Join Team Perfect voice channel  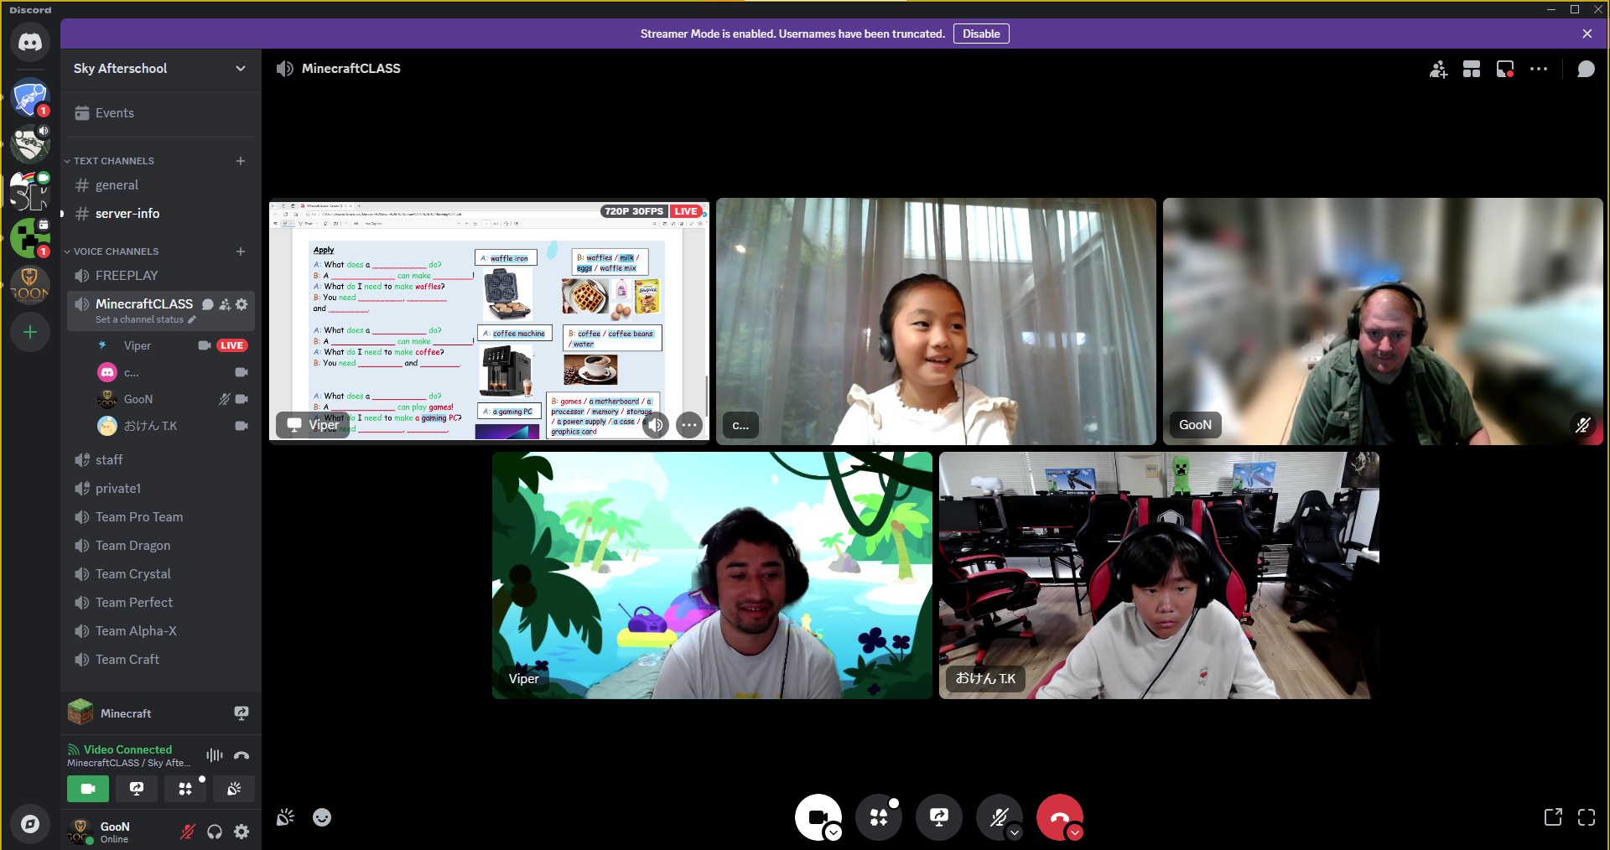click(x=160, y=603)
